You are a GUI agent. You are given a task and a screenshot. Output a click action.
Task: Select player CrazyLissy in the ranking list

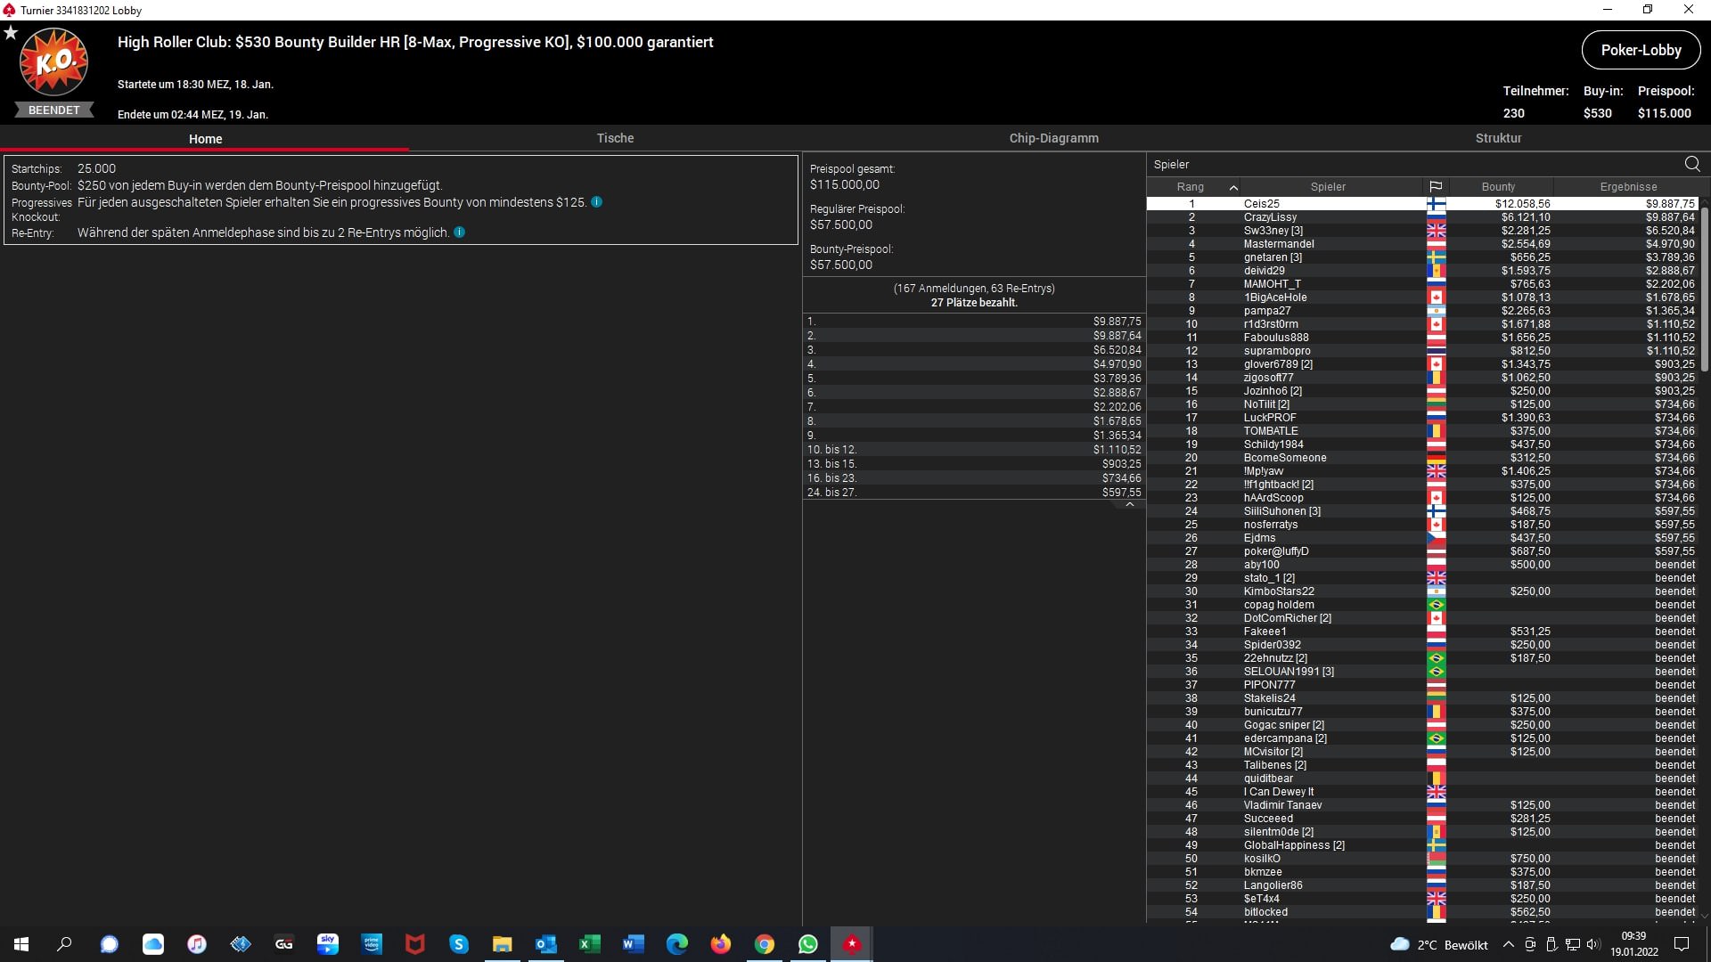[1270, 217]
